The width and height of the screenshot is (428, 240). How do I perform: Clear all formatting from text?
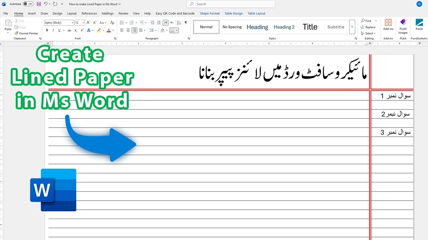pos(112,23)
